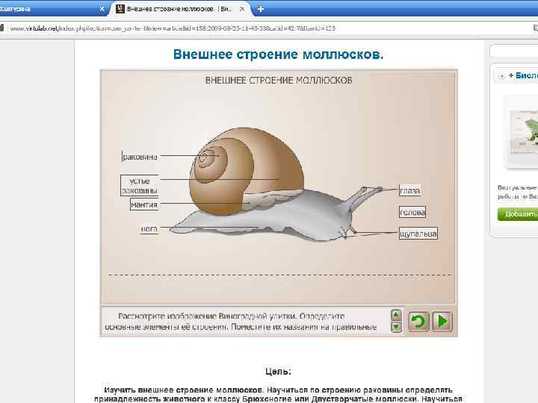
Task: Click the green 'Добавить' button in sidebar
Action: coord(518,214)
